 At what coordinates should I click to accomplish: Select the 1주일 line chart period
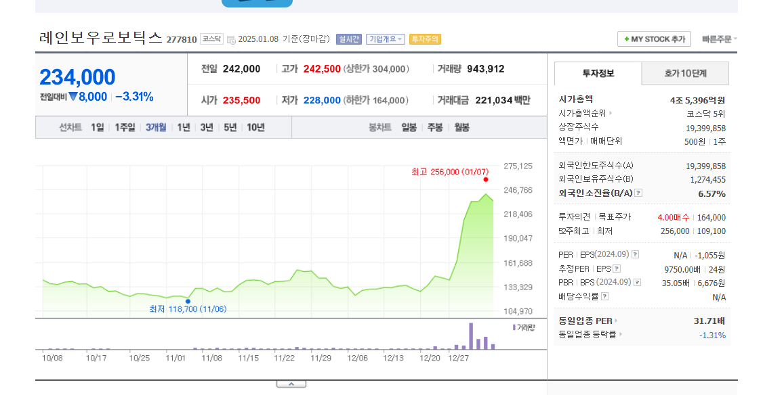click(x=125, y=127)
